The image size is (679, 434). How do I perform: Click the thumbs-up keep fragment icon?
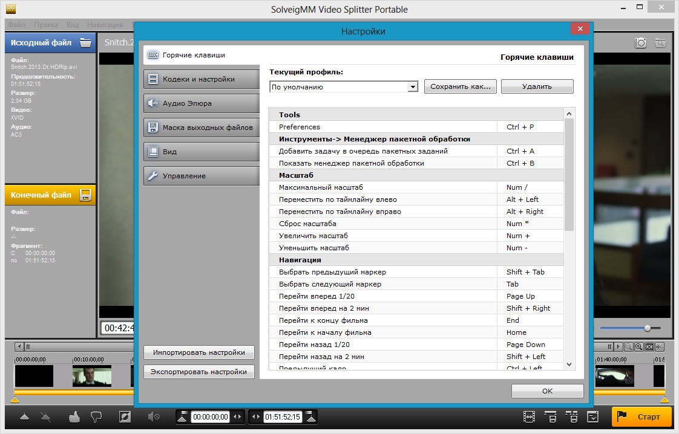(74, 416)
